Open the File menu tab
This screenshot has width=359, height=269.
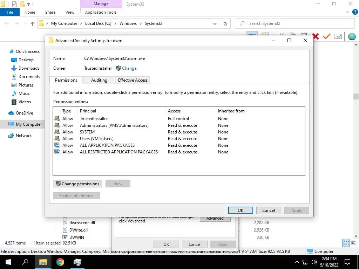click(x=10, y=12)
